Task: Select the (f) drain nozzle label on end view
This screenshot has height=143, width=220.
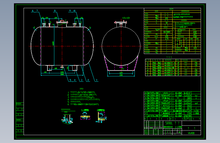Action: (123, 69)
